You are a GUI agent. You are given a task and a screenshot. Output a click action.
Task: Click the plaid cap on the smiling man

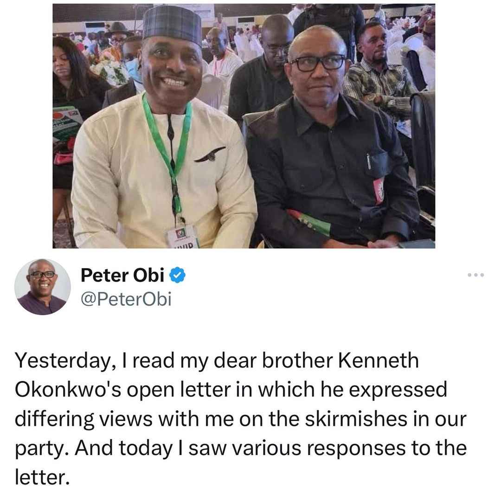pos(173,25)
